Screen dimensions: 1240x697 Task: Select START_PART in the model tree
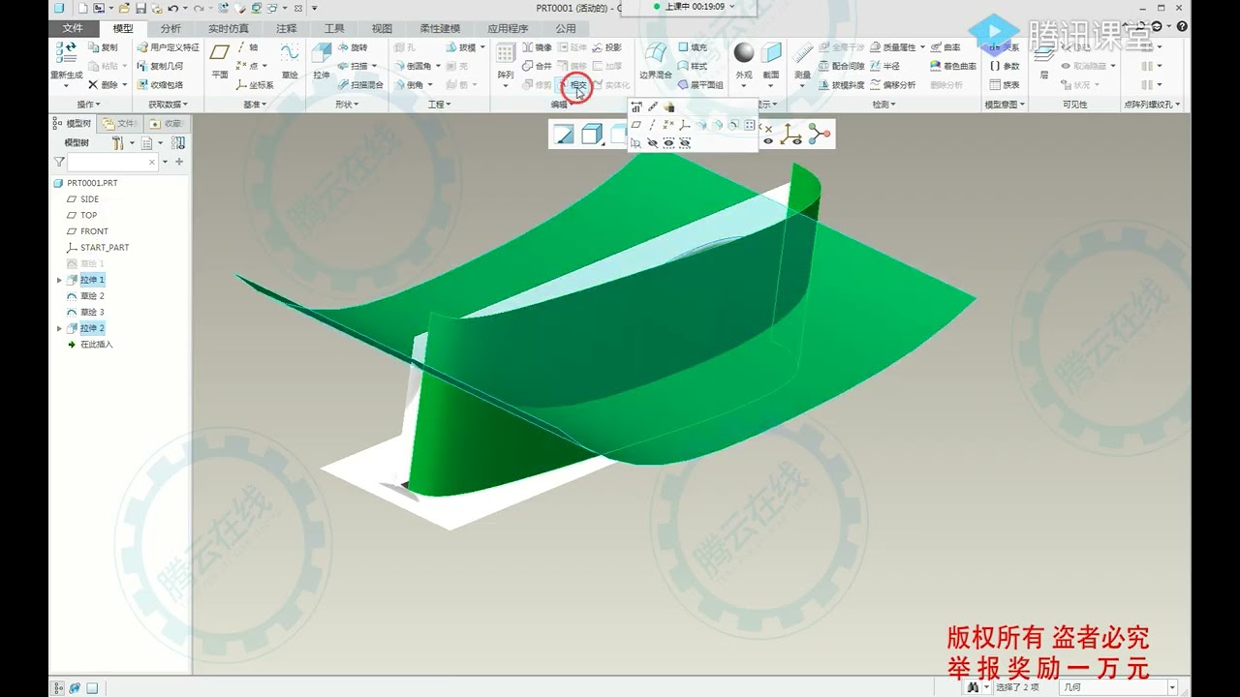point(105,248)
